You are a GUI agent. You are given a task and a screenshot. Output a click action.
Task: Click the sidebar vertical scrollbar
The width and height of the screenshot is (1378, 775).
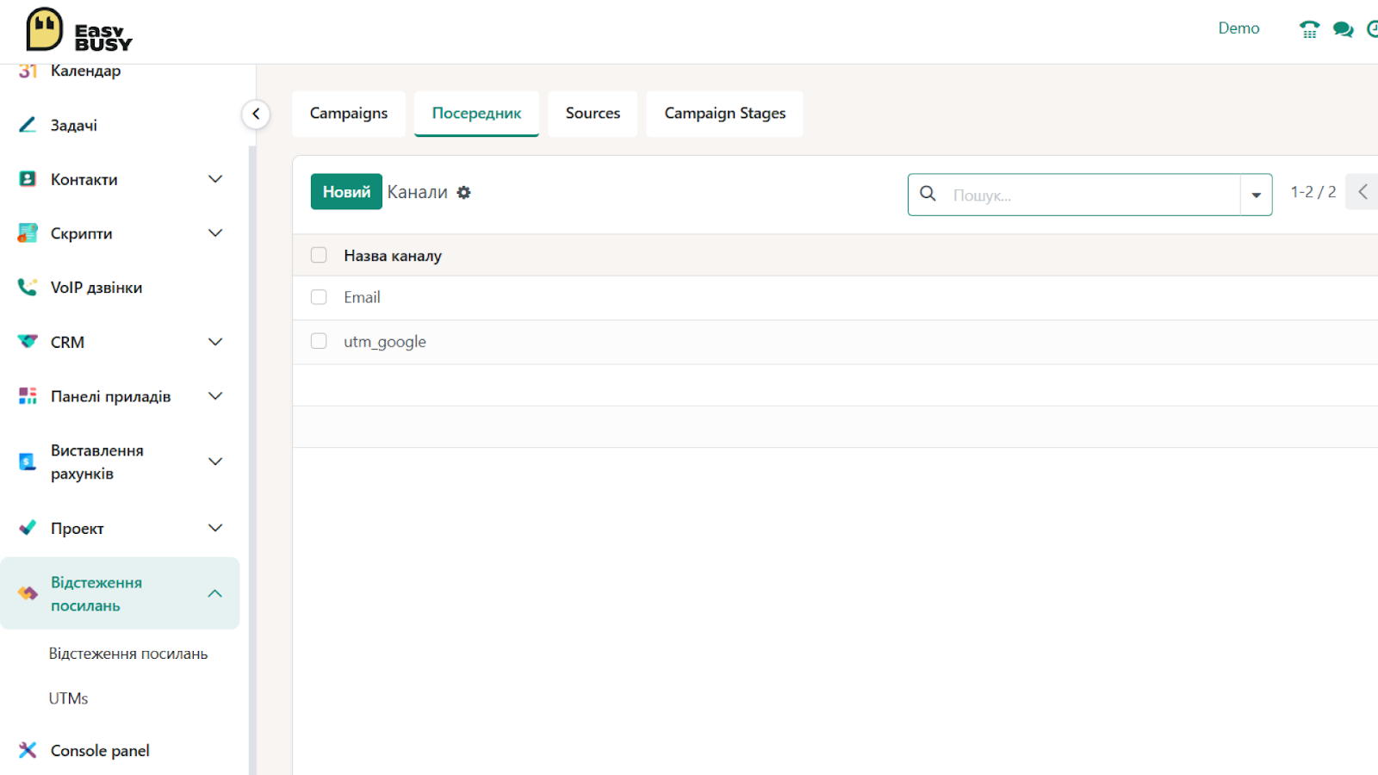tap(252, 461)
